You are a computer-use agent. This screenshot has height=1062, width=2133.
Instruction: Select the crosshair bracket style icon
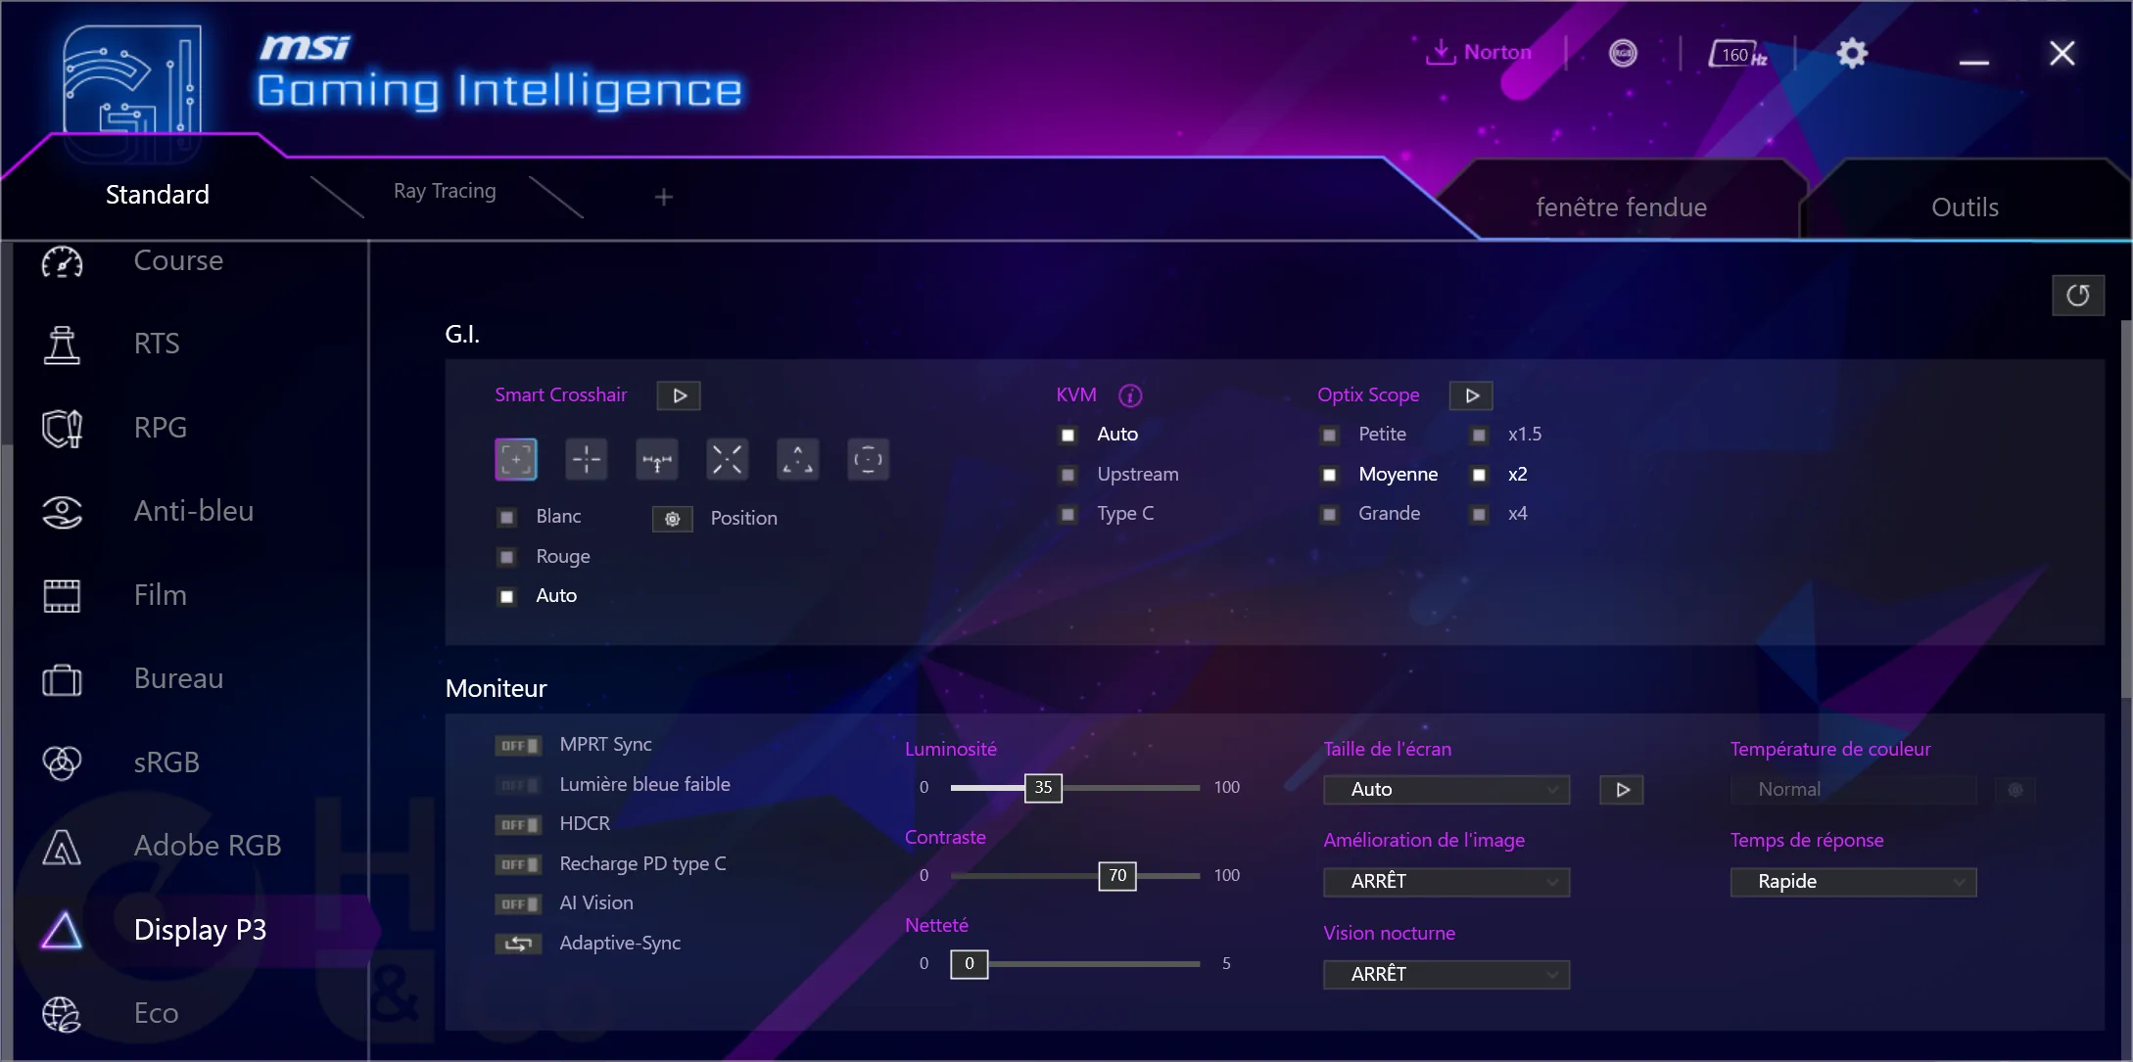pyautogui.click(x=517, y=460)
